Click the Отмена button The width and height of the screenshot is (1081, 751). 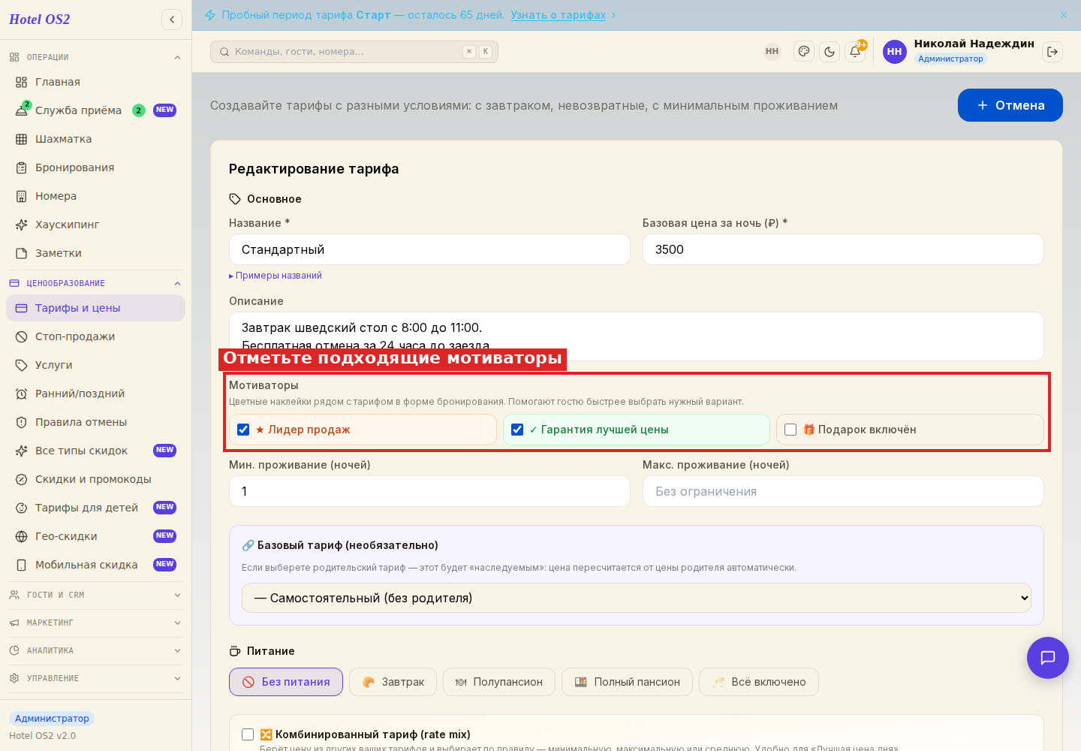[x=1010, y=105]
